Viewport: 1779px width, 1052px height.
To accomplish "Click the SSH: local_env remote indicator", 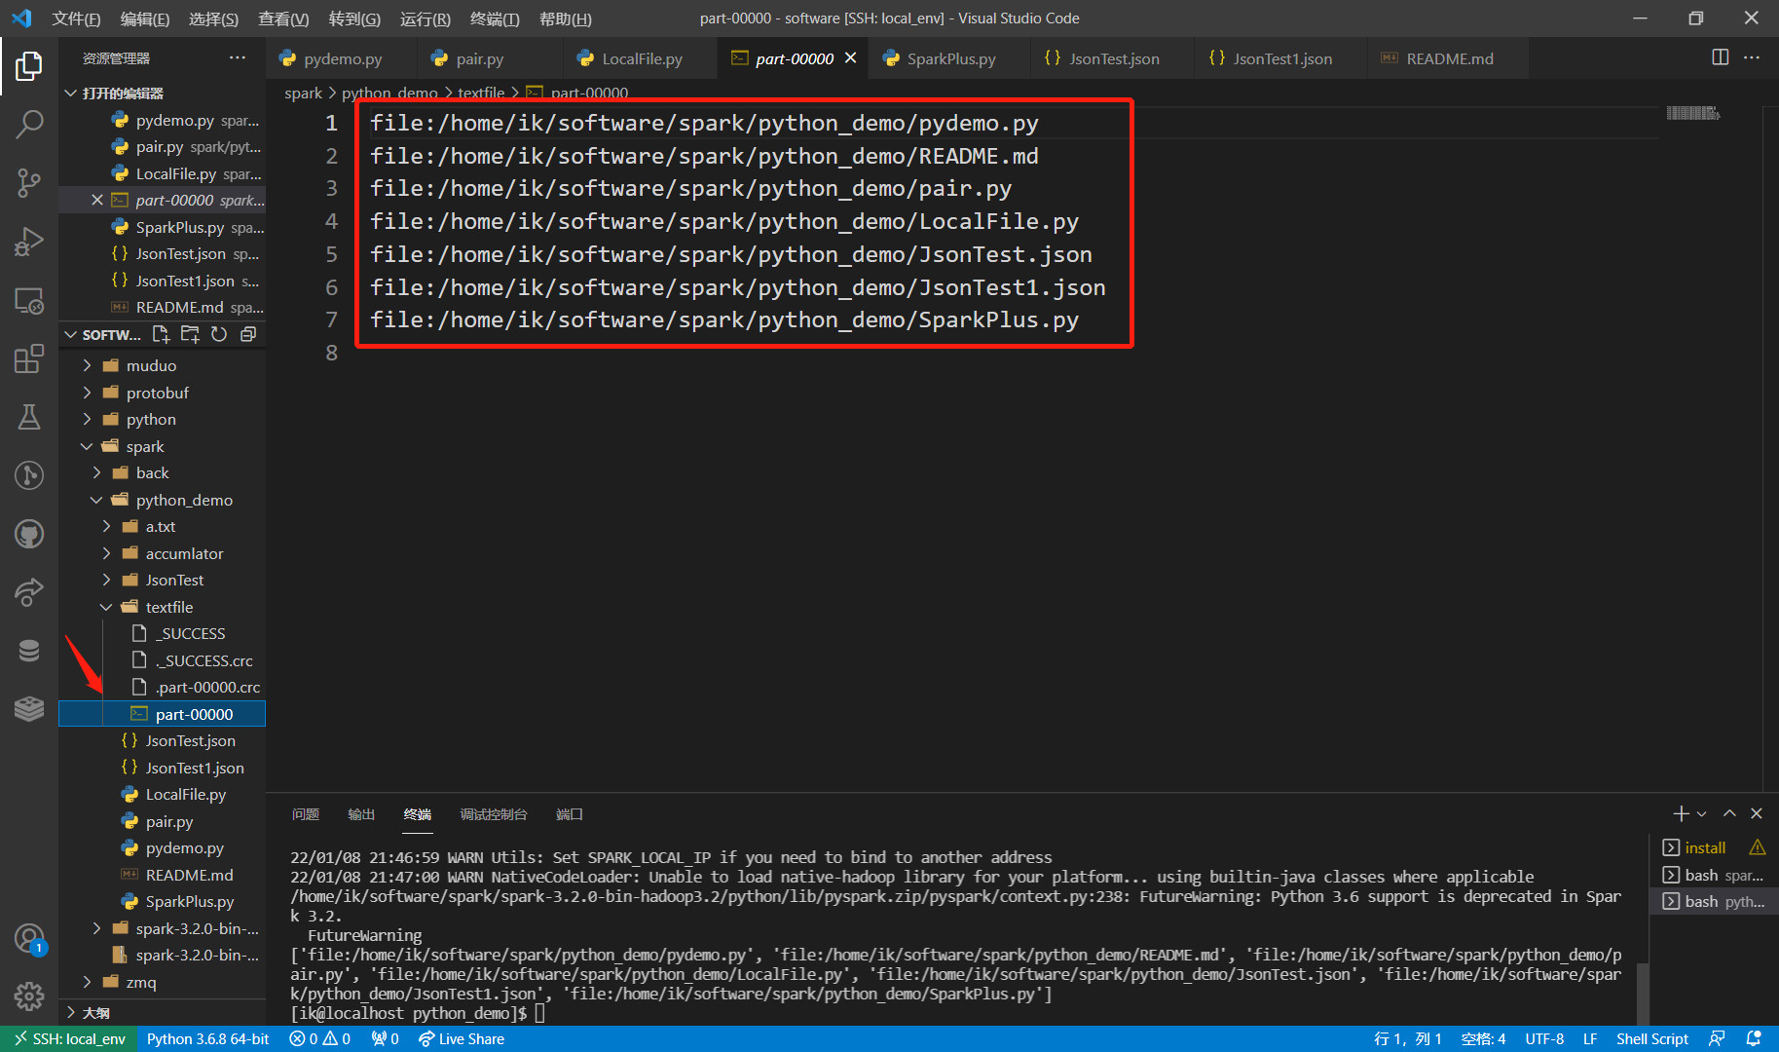I will click(69, 1038).
